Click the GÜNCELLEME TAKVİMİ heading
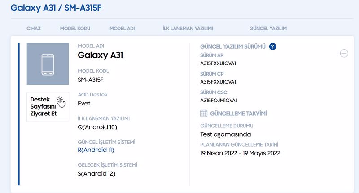The width and height of the screenshot is (359, 193). coord(238,113)
